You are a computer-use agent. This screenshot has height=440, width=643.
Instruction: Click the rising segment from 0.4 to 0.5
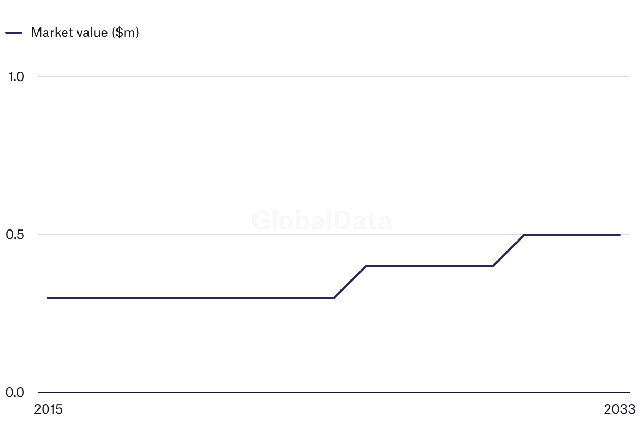click(x=509, y=251)
